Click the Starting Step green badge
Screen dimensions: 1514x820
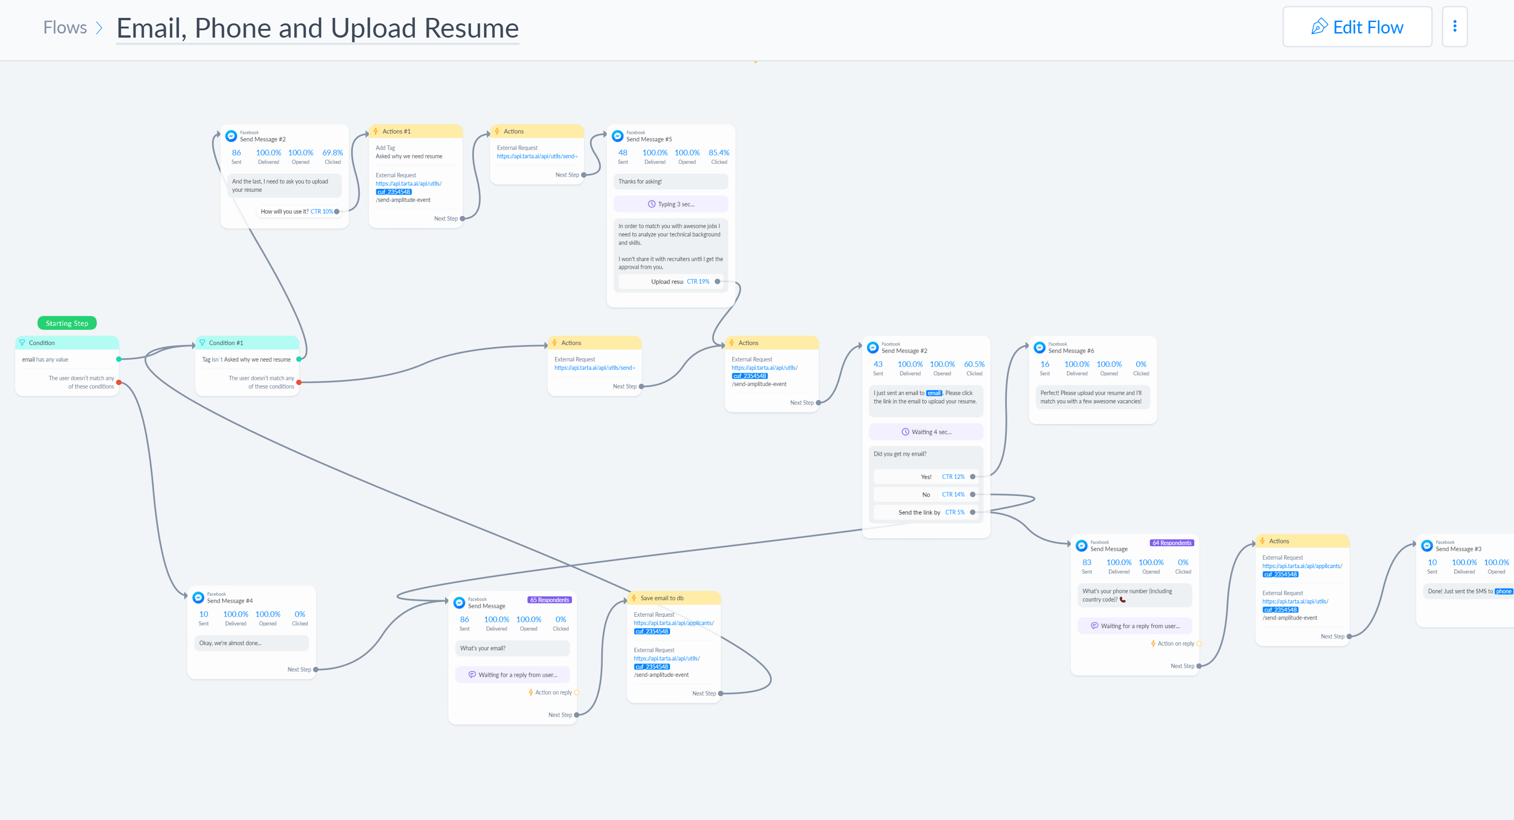[67, 324]
